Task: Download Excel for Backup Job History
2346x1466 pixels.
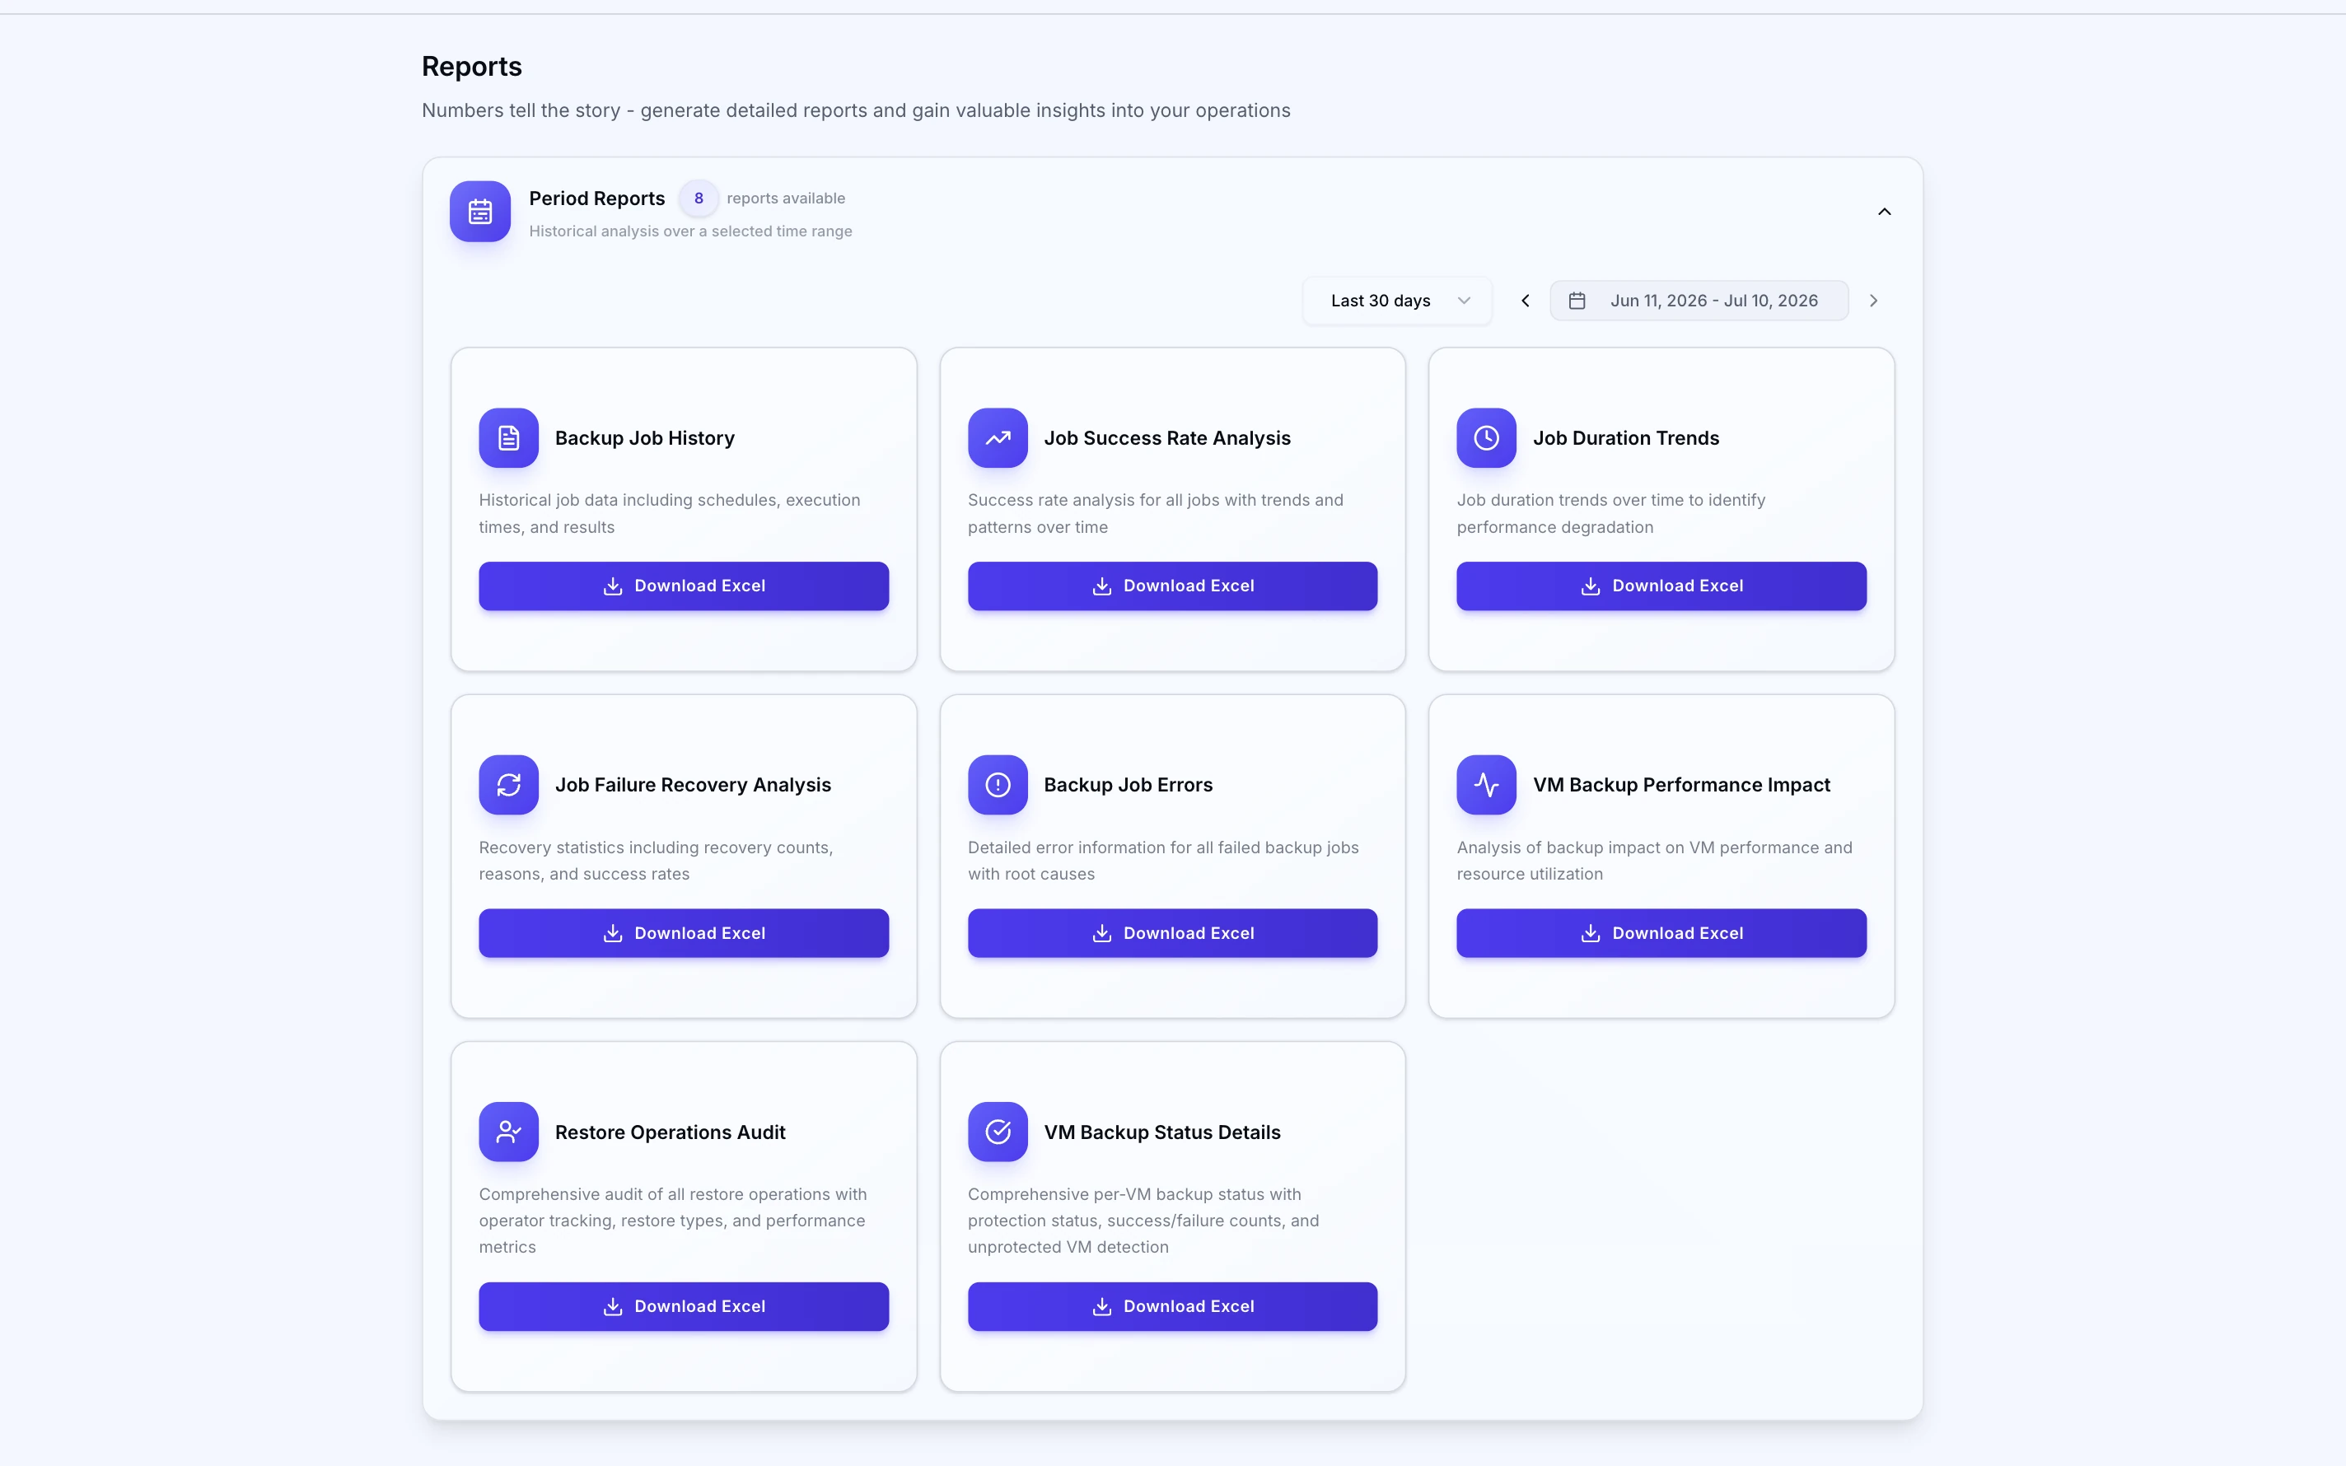Action: (x=684, y=586)
